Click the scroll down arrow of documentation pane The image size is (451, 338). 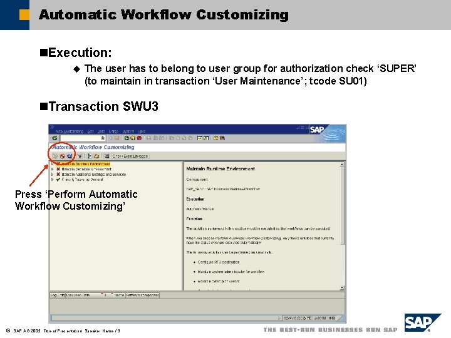[x=342, y=288]
